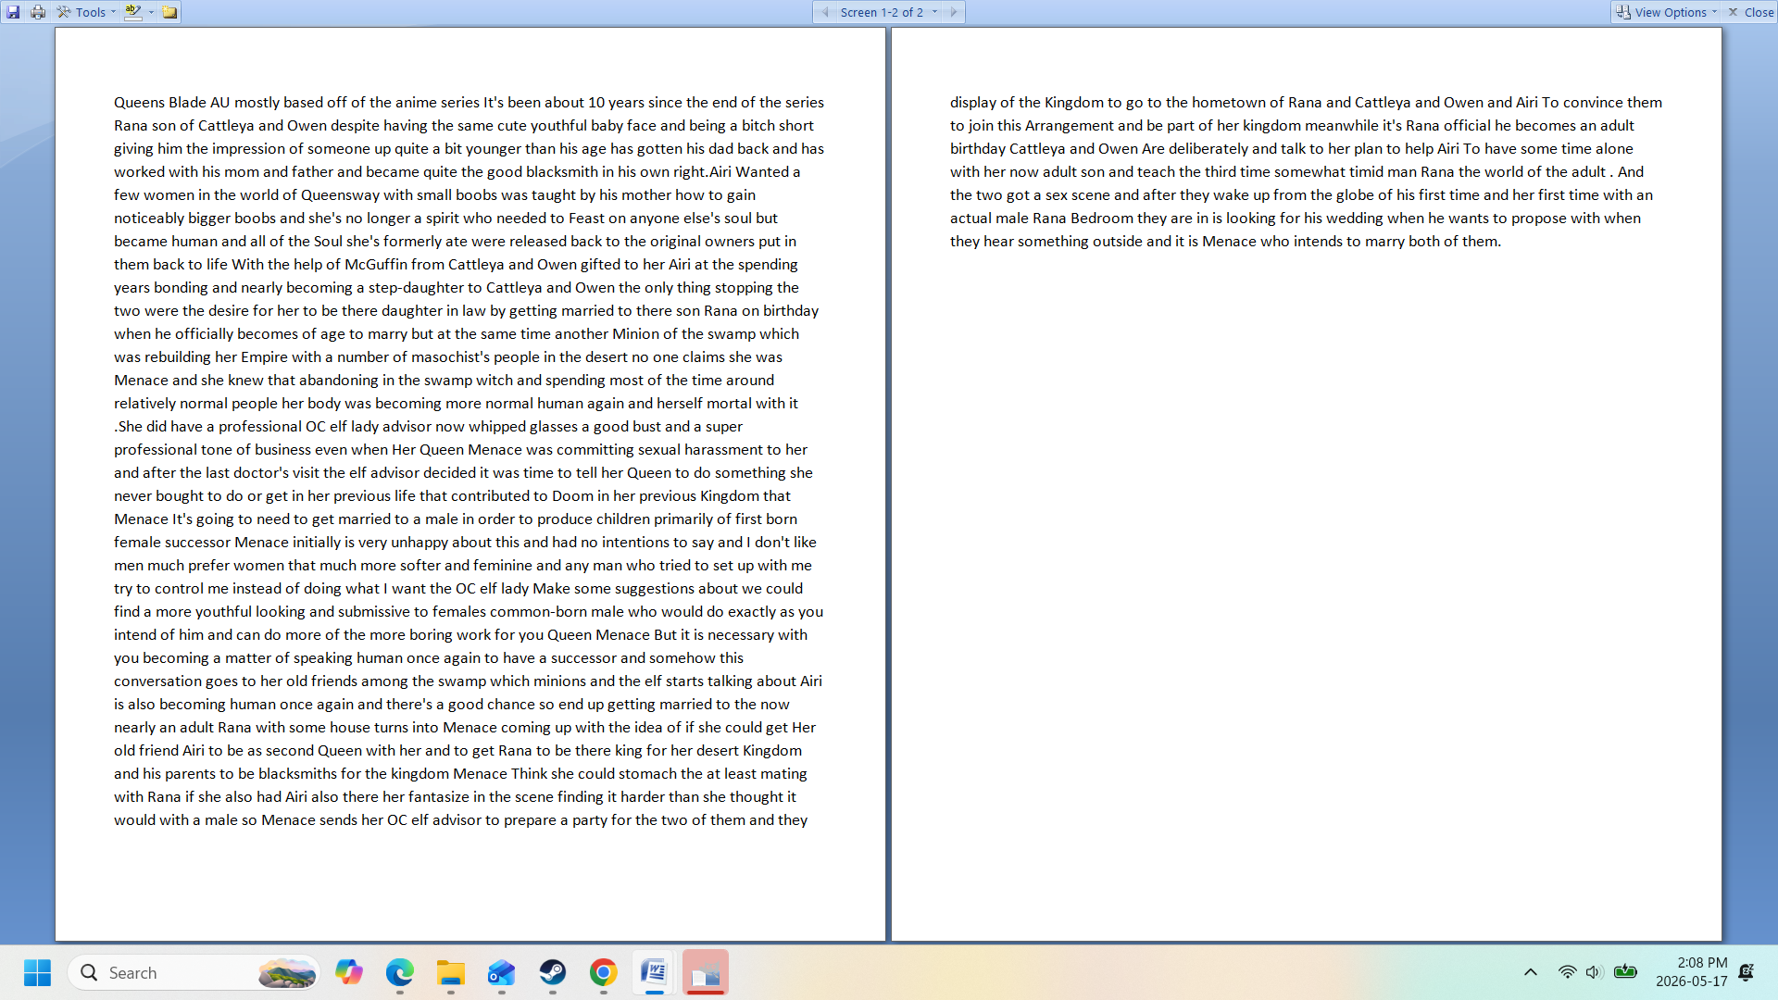Expand the highlight color dropdown arrow
1778x1000 pixels.
click(151, 12)
